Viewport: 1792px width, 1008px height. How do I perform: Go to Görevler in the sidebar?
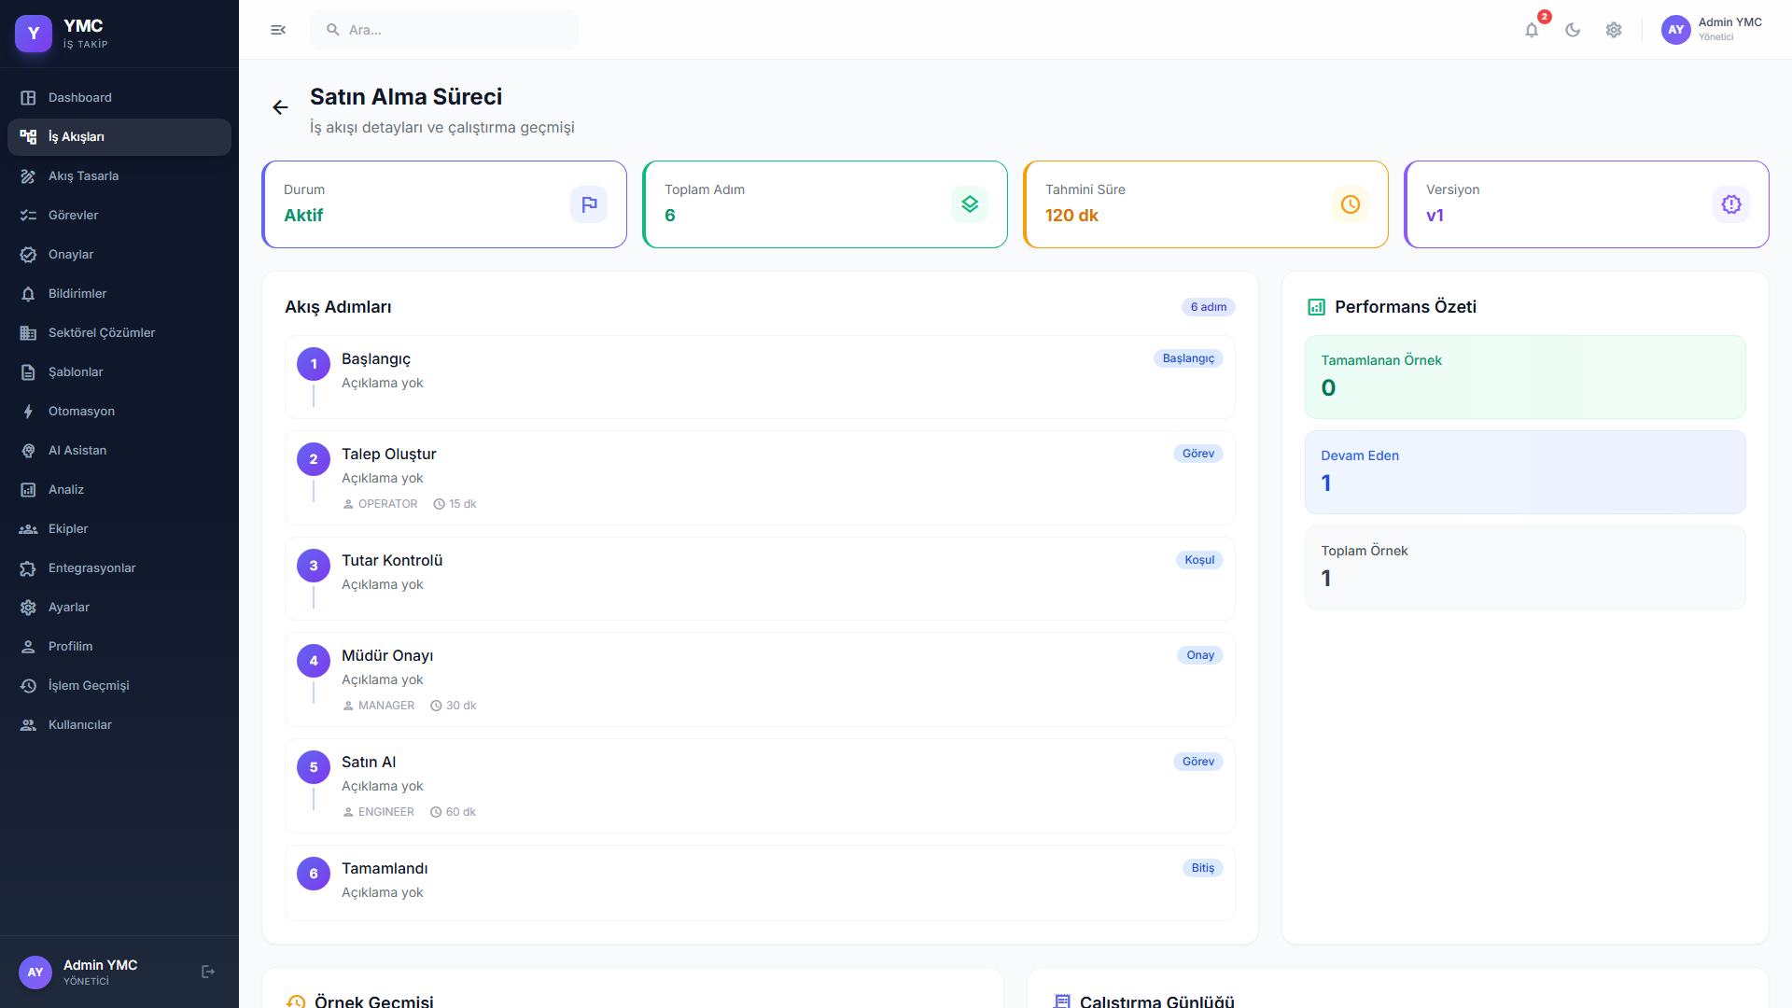(x=119, y=216)
